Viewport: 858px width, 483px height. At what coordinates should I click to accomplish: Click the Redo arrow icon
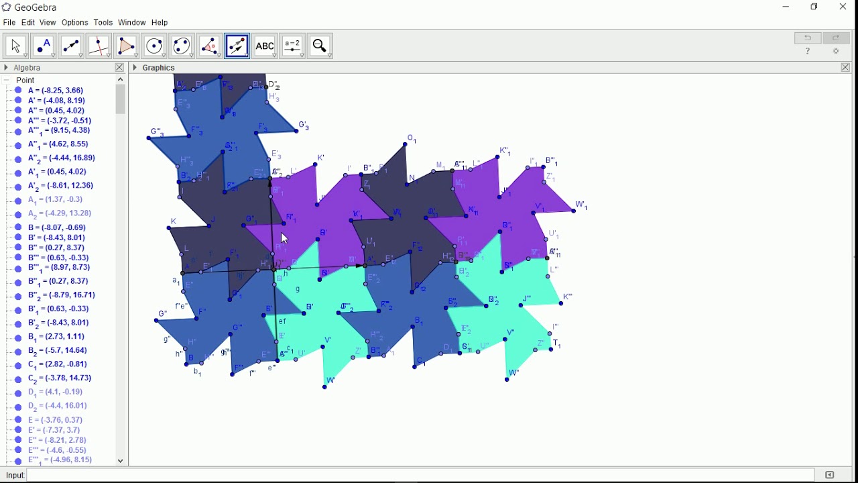pos(837,38)
